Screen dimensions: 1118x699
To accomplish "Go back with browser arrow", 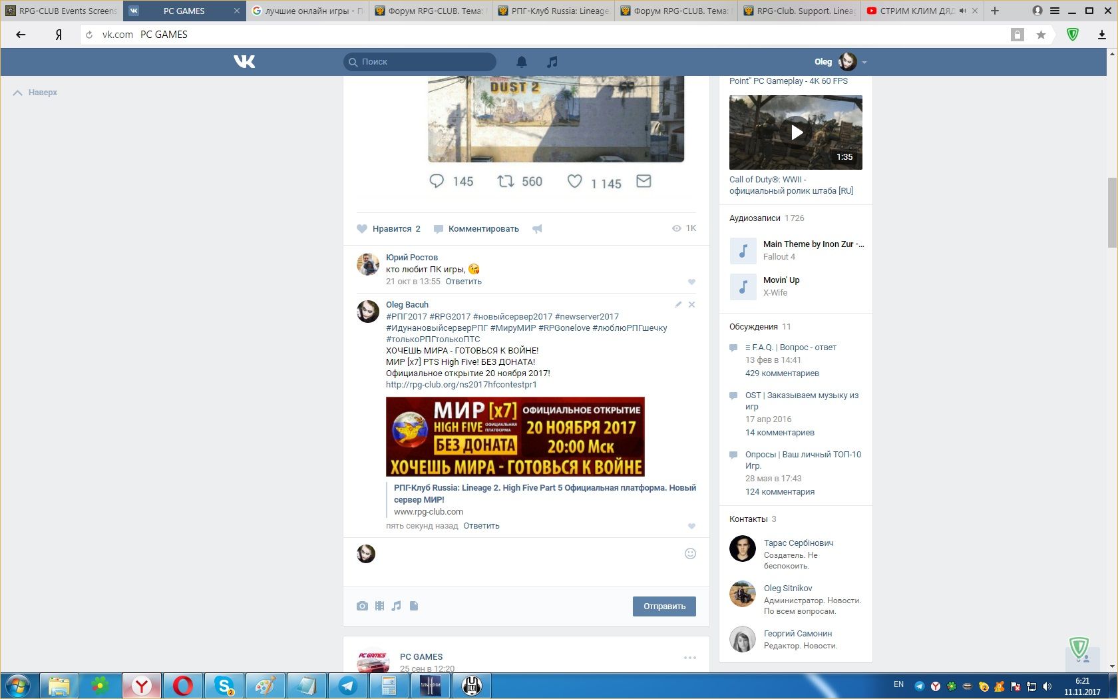I will point(21,35).
